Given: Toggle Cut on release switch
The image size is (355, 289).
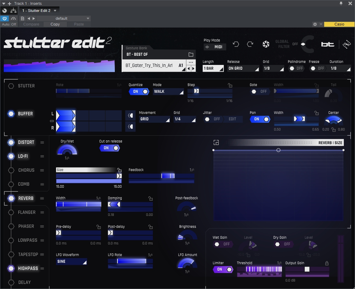Looking at the screenshot, I should (x=110, y=148).
